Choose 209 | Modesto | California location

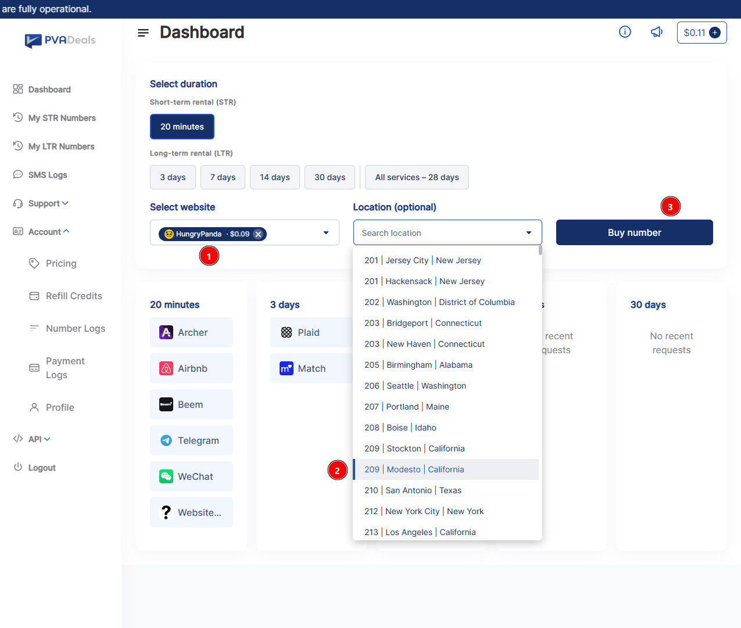[x=446, y=469]
